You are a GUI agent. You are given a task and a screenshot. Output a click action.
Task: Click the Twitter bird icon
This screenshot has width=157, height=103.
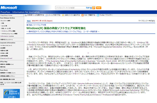(x=98, y=15)
